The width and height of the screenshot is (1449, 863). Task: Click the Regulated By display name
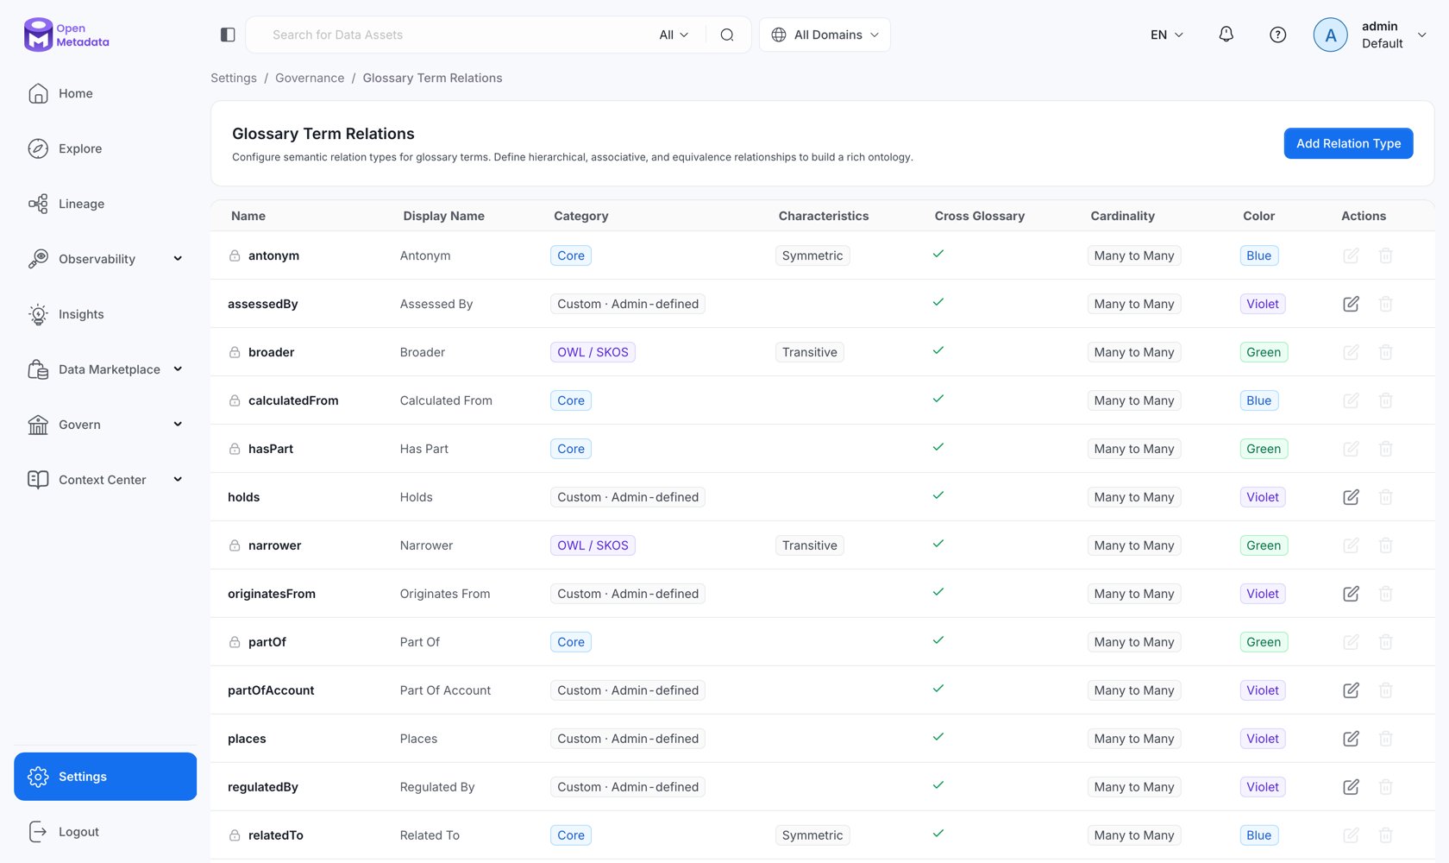pyautogui.click(x=437, y=787)
